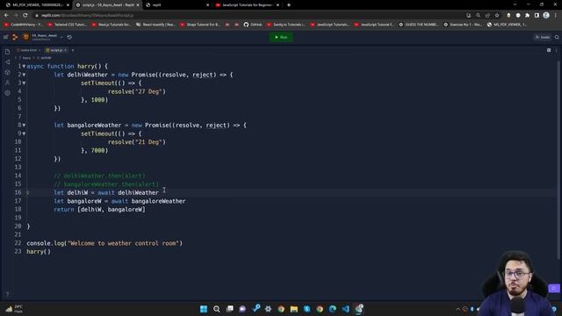
Task: Click the green Run button
Action: pyautogui.click(x=281, y=37)
